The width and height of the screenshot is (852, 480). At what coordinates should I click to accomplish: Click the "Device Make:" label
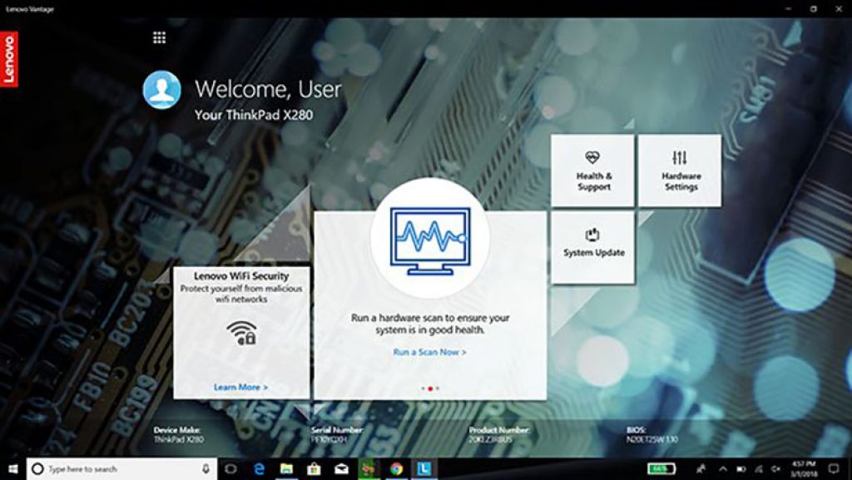[x=177, y=430]
